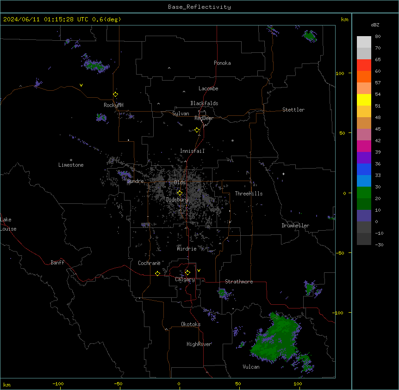Click the blue 33-36 dBZ legend swatch
The width and height of the screenshot is (399, 390).
(364, 169)
